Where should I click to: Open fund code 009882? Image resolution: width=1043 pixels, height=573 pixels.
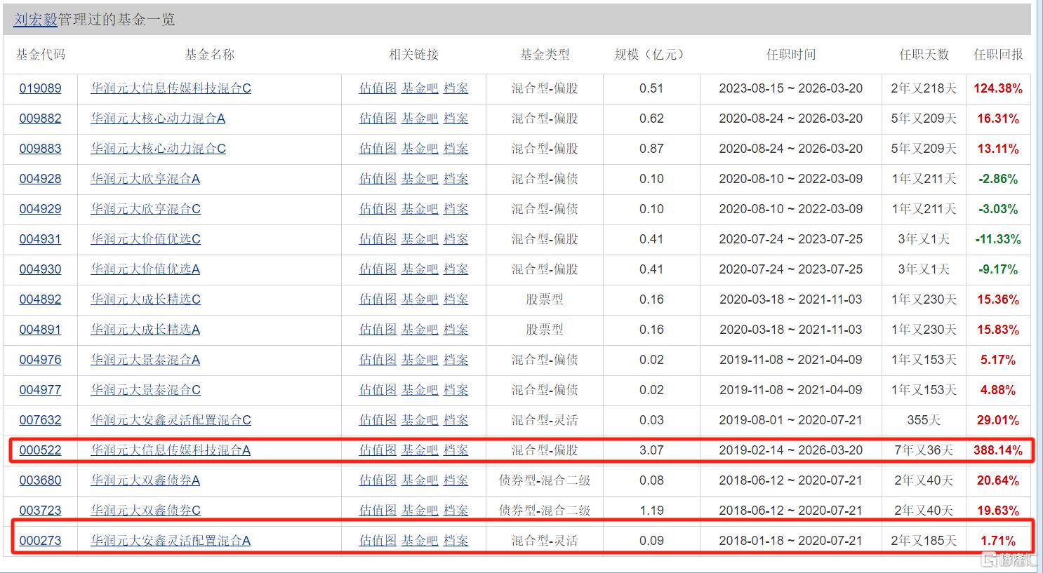40,119
